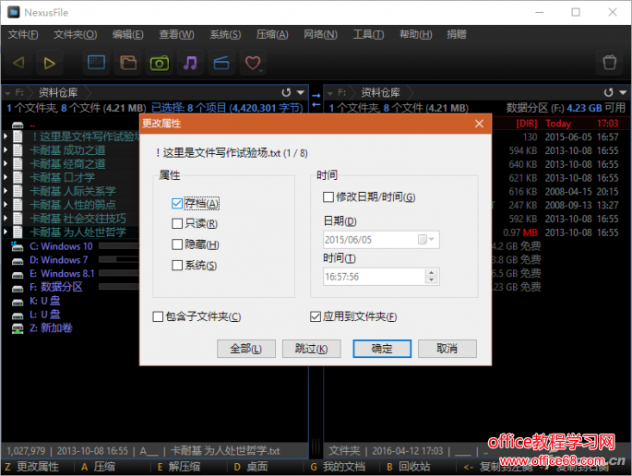Select the D: Windows 7 drive icon
The image size is (632, 476).
click(18, 260)
